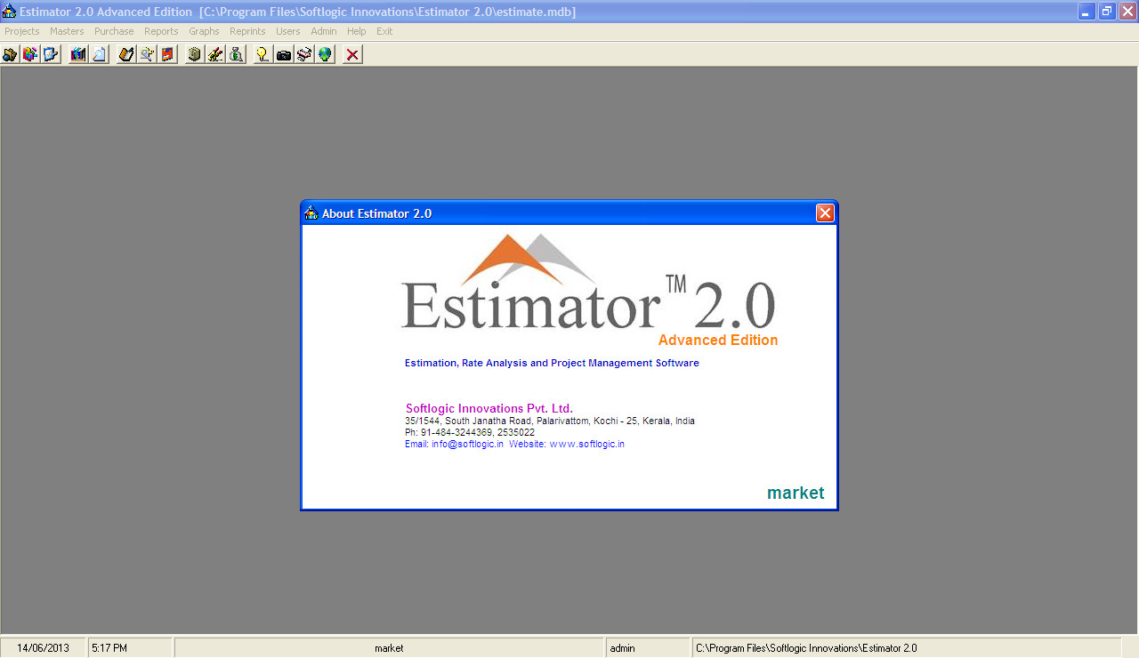Open the Admin menu
This screenshot has height=658, width=1139.
point(324,31)
